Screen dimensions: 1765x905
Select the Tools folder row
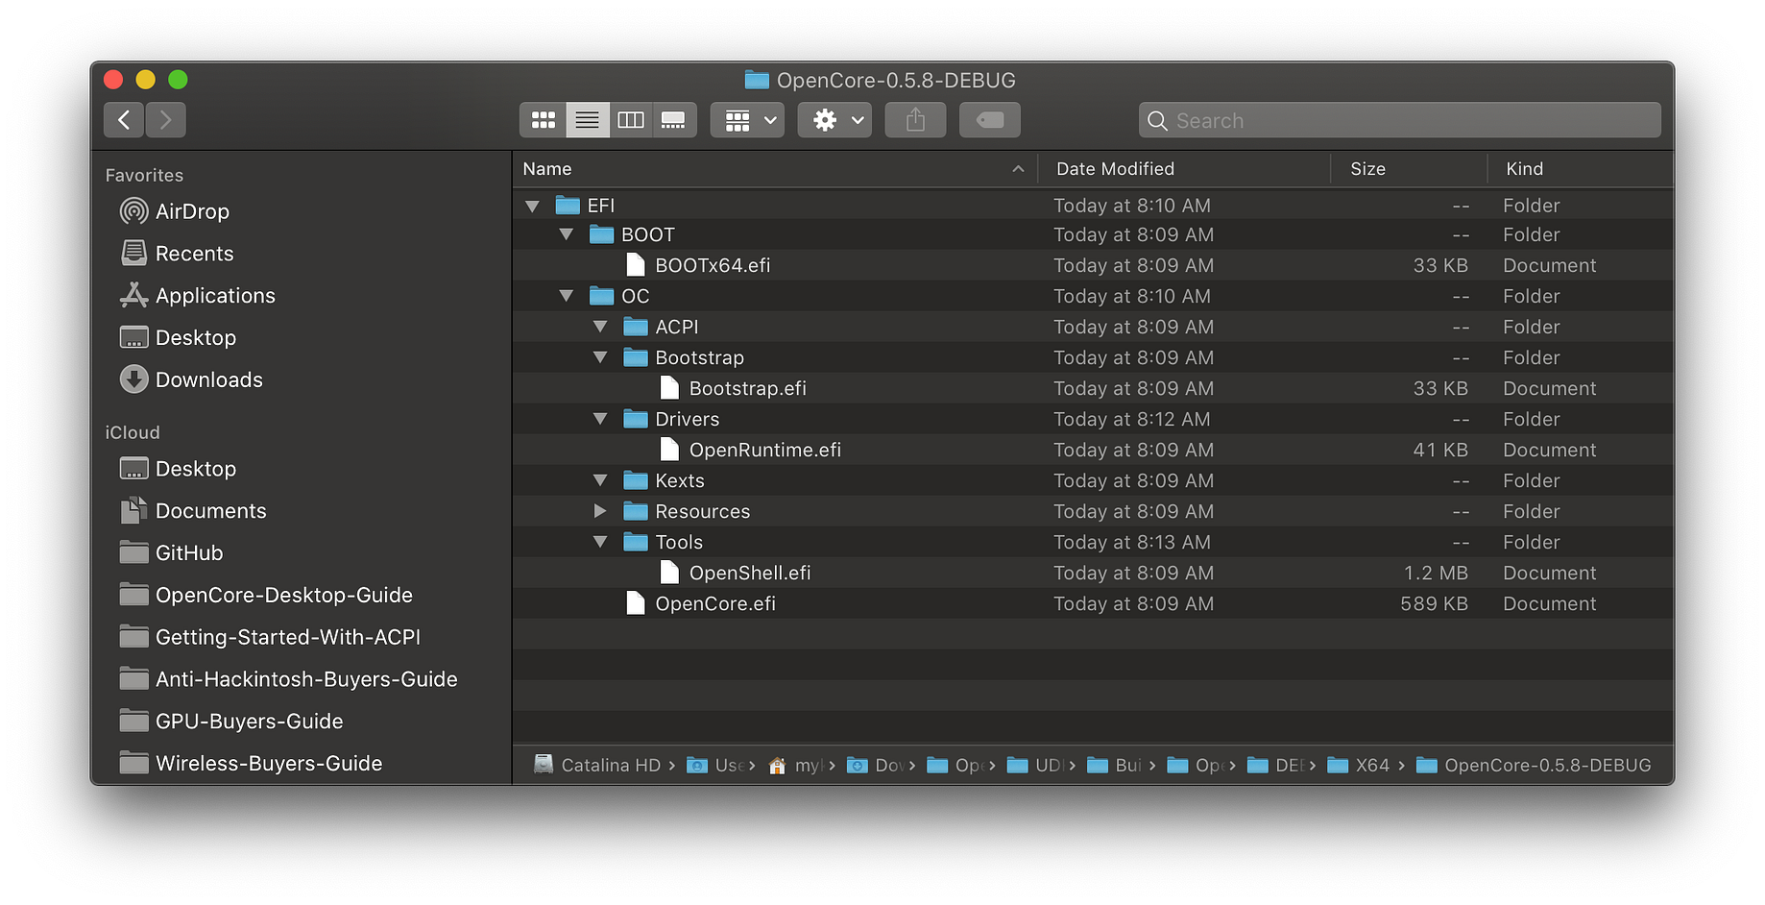(1093, 542)
